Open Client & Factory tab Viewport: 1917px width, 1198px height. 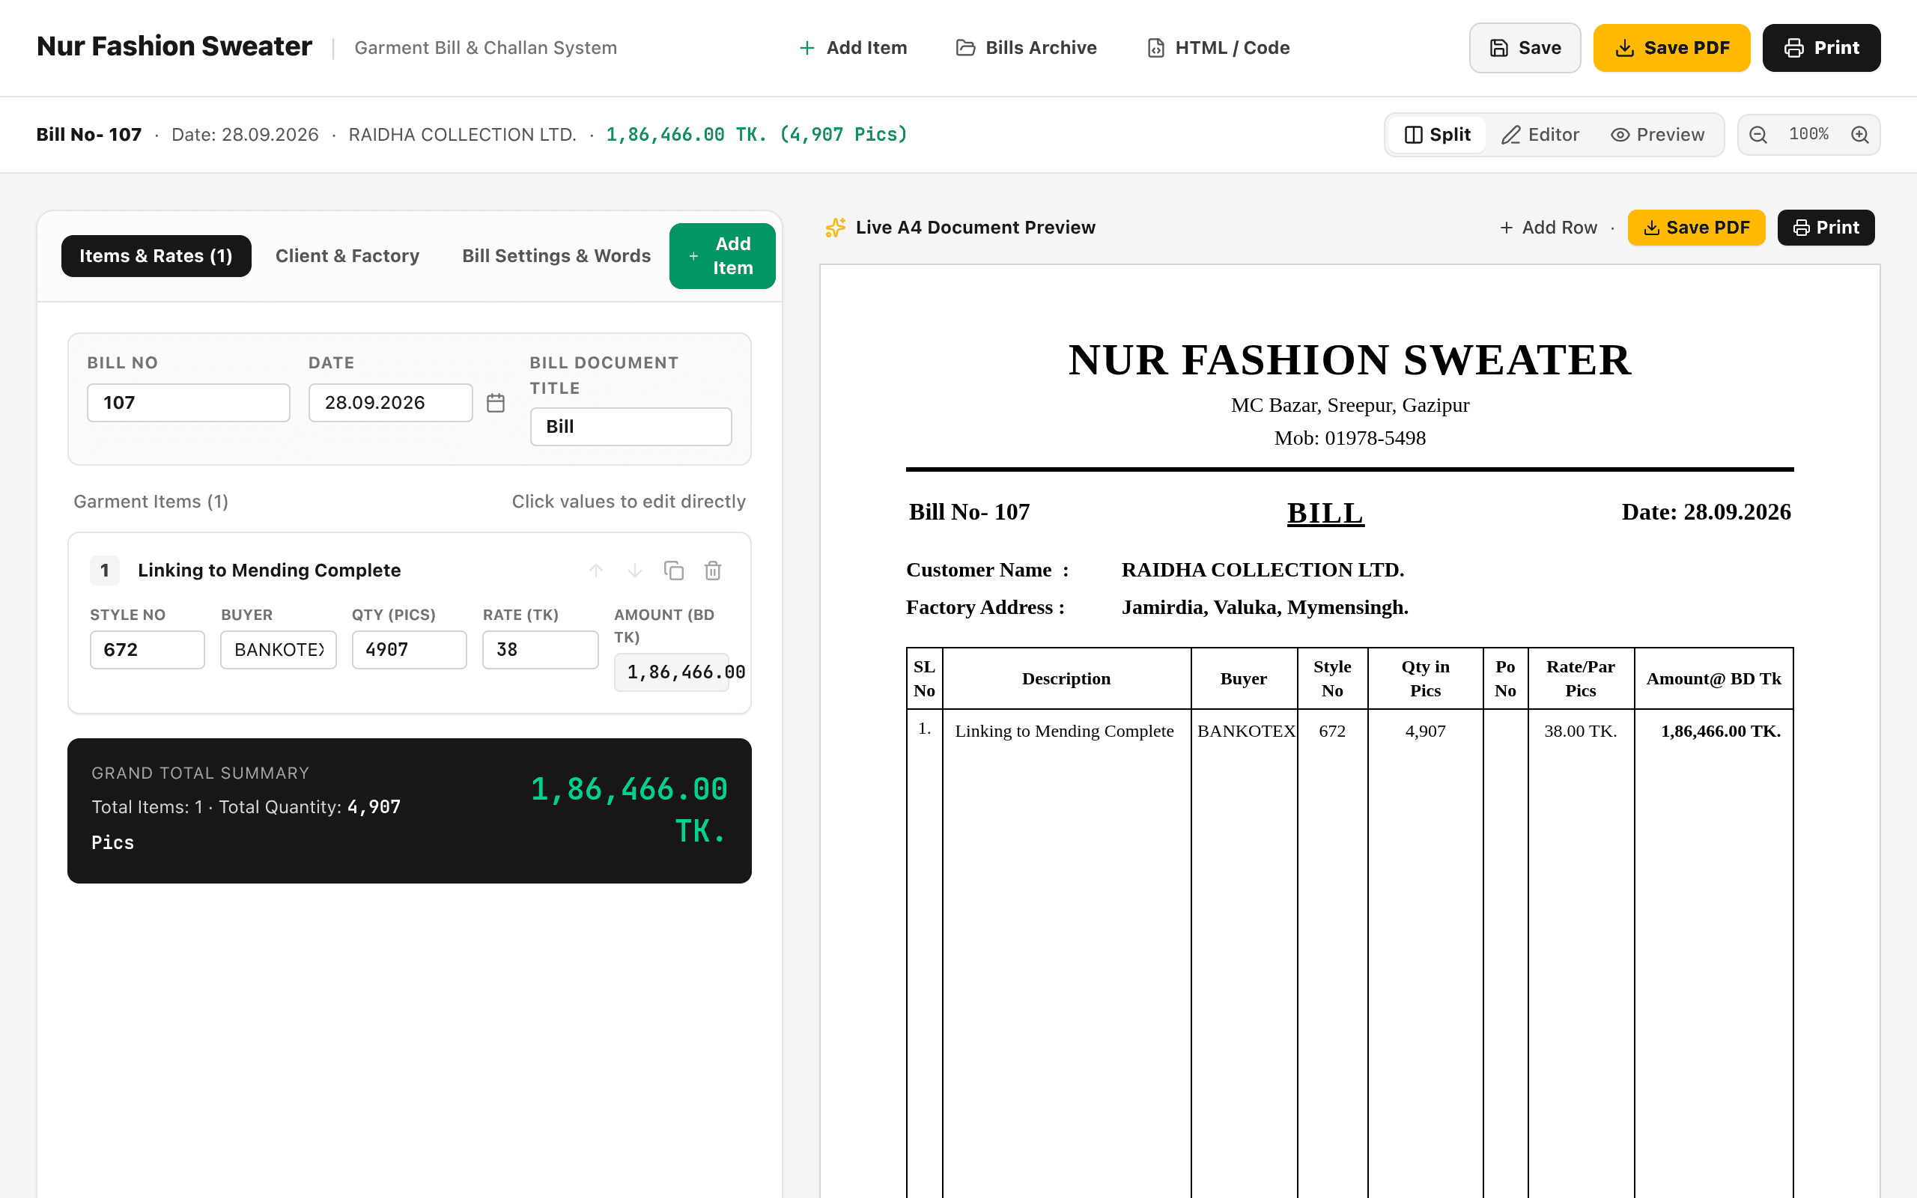click(347, 256)
